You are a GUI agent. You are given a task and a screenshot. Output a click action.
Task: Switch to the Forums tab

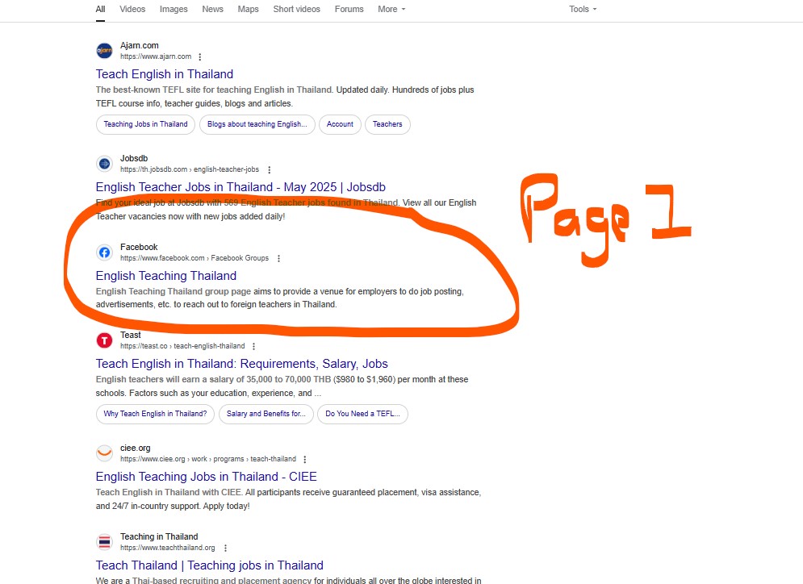click(x=349, y=9)
